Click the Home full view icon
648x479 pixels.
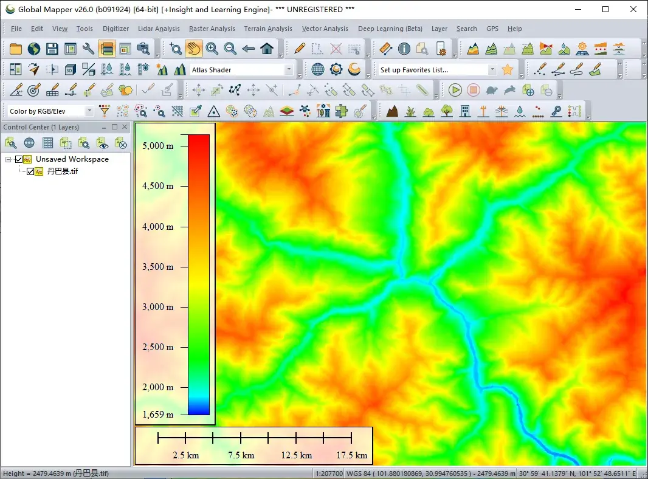267,49
